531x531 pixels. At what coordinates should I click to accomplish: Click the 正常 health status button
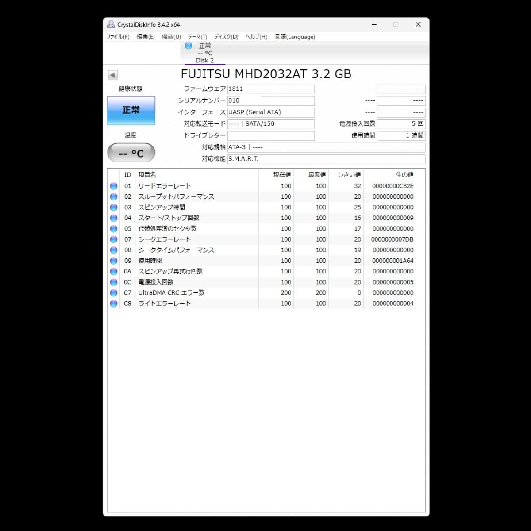point(131,111)
